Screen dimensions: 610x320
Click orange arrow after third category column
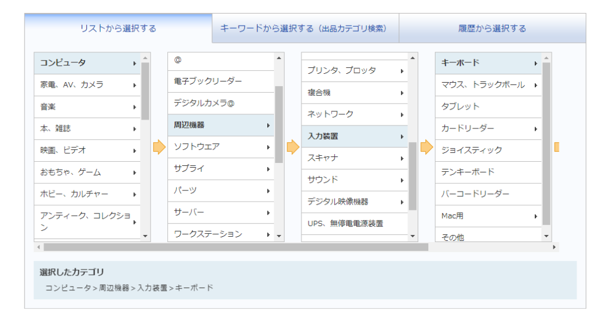[x=427, y=148]
